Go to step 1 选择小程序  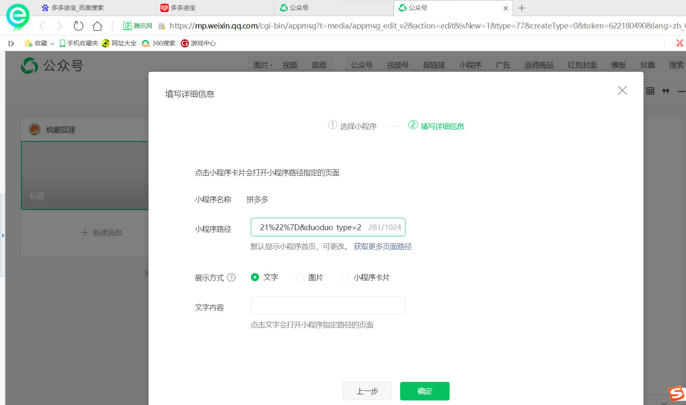coord(352,126)
